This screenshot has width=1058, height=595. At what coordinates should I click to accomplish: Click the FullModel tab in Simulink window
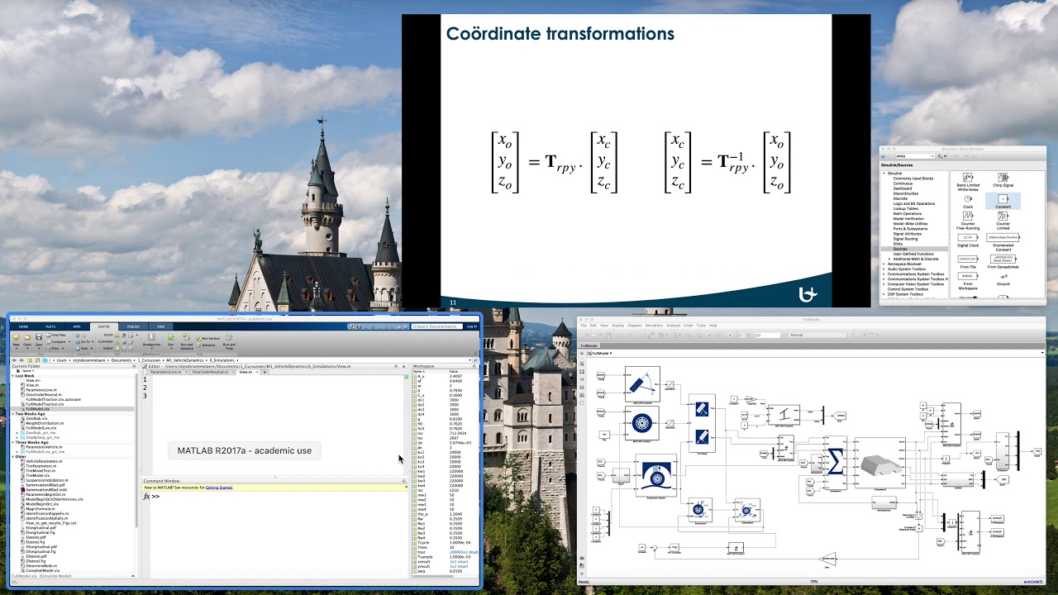pos(589,345)
